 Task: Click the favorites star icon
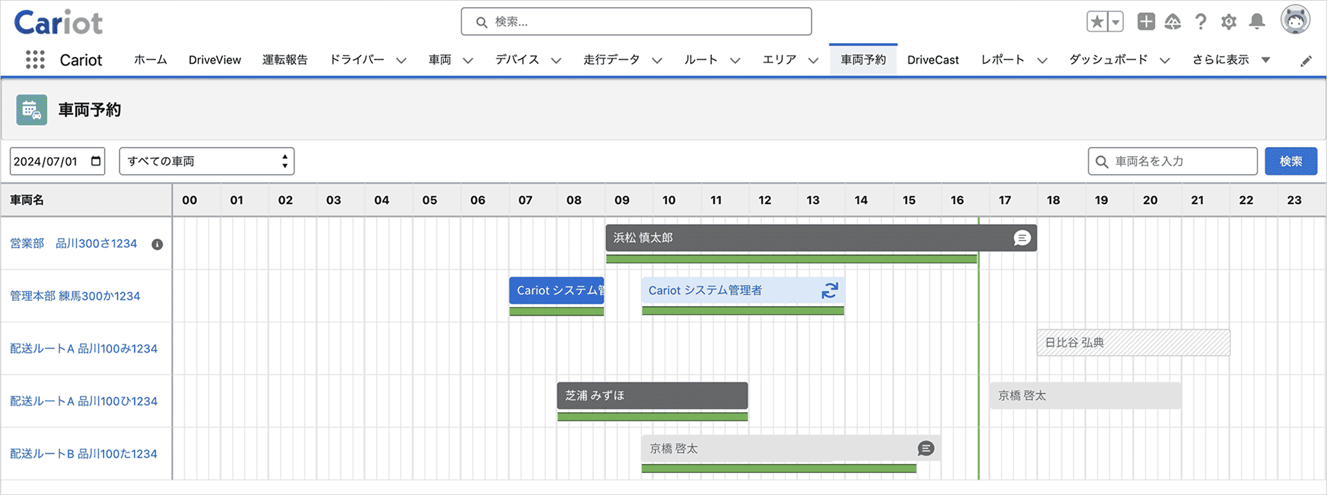click(x=1097, y=22)
